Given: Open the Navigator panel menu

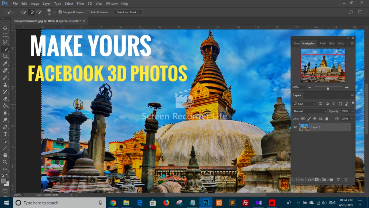Looking at the screenshot, I should (352, 43).
